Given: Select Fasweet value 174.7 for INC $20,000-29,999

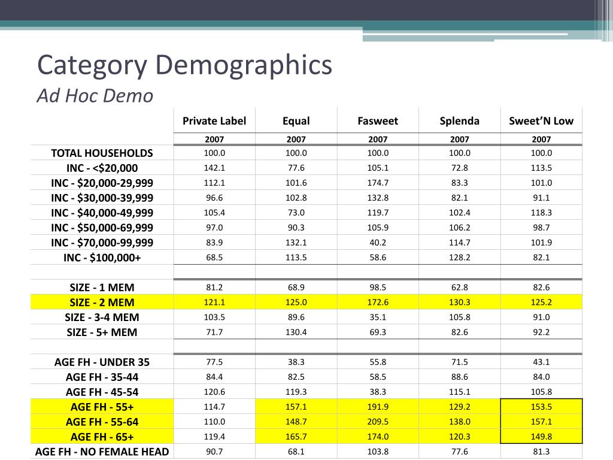Looking at the screenshot, I should 378,183.
